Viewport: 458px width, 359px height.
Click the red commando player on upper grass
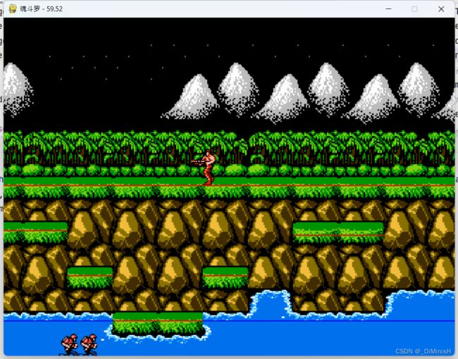tap(204, 168)
